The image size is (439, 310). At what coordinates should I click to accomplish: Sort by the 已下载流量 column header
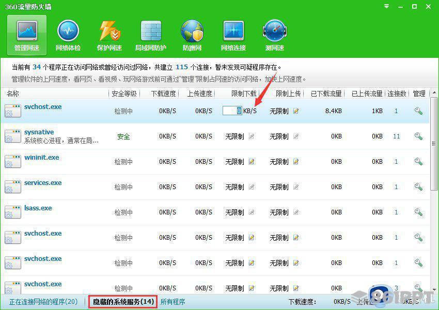point(326,94)
